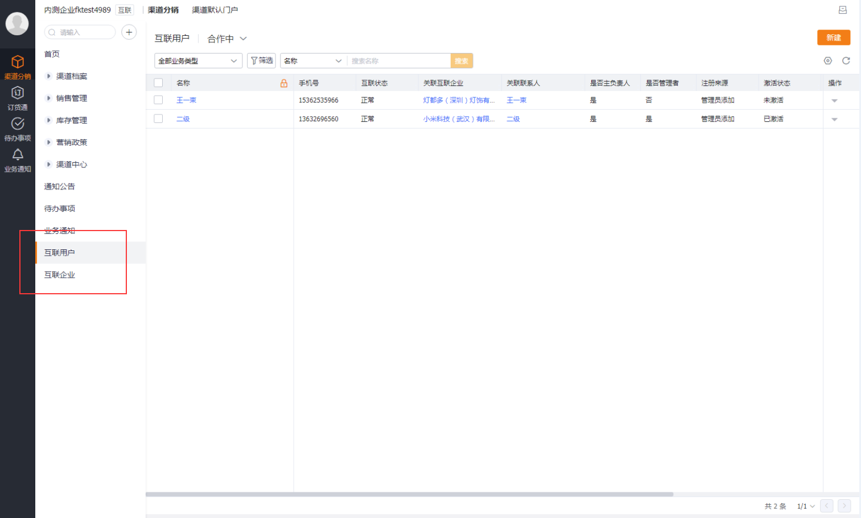This screenshot has width=861, height=518.
Task: Open the 业务通知 bell icon
Action: pyautogui.click(x=18, y=154)
